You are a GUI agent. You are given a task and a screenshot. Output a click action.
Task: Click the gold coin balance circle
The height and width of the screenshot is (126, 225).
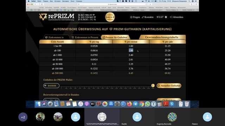(110, 17)
